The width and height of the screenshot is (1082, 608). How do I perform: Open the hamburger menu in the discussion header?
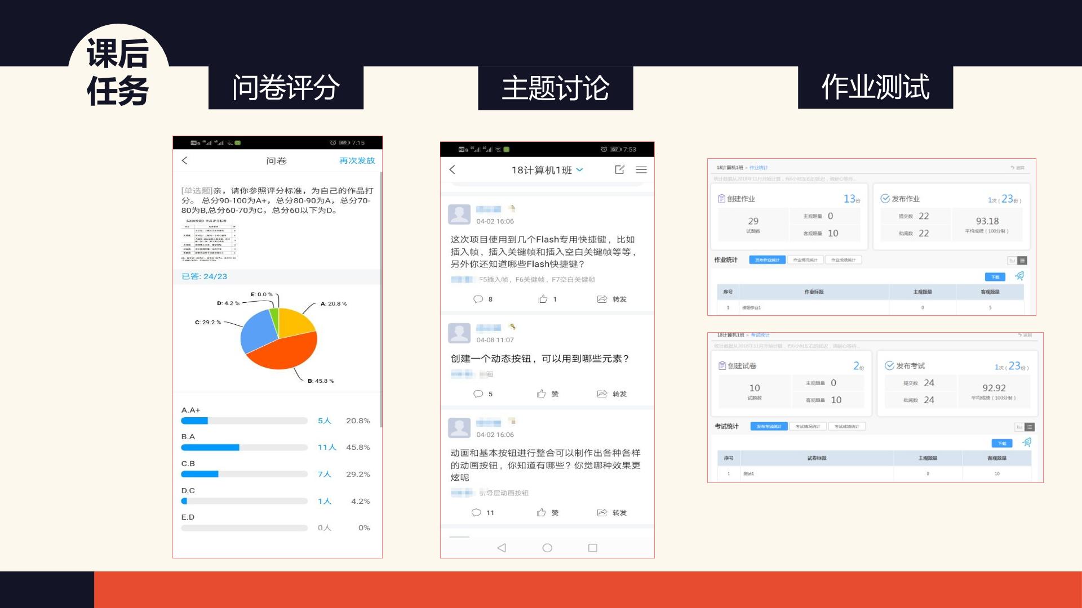click(641, 169)
